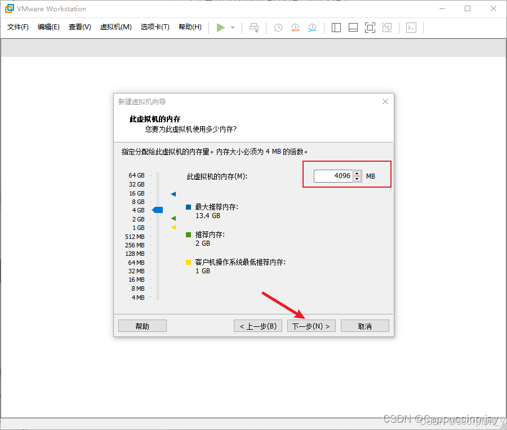Image resolution: width=507 pixels, height=430 pixels.
Task: Click the send Ctrl+Alt+Del toolbar icon
Action: pyautogui.click(x=254, y=28)
